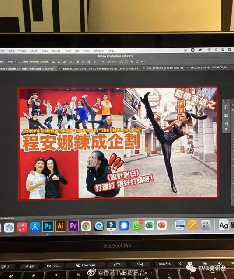This screenshot has width=234, height=279.
Task: Click the Wi-Fi icon in menu bar
Action: (x=209, y=50)
